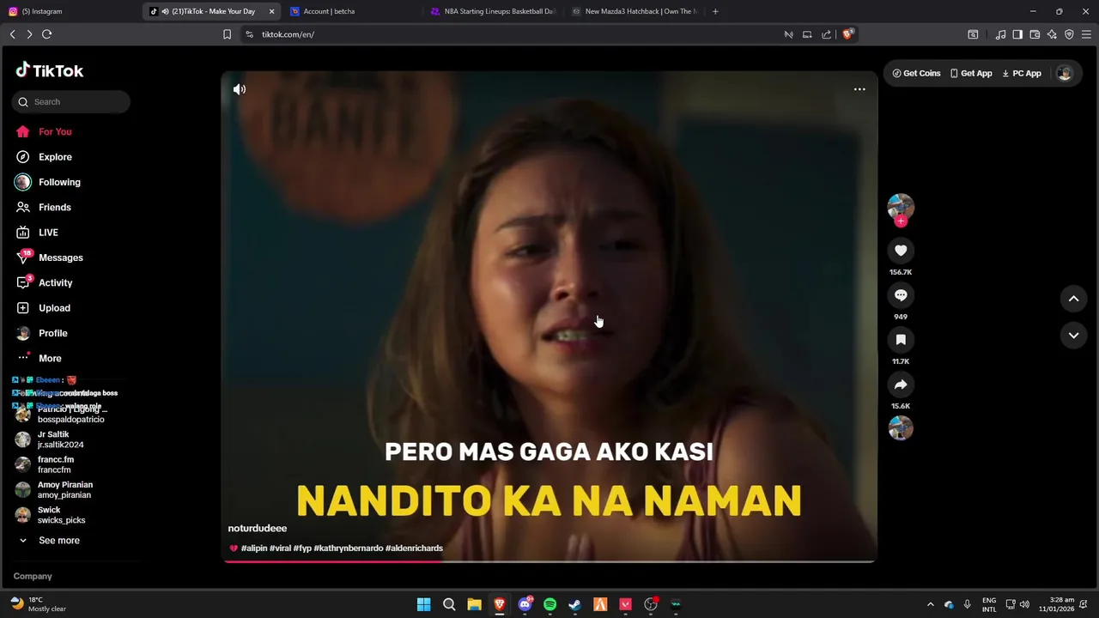Open Get Coins

tap(916, 74)
